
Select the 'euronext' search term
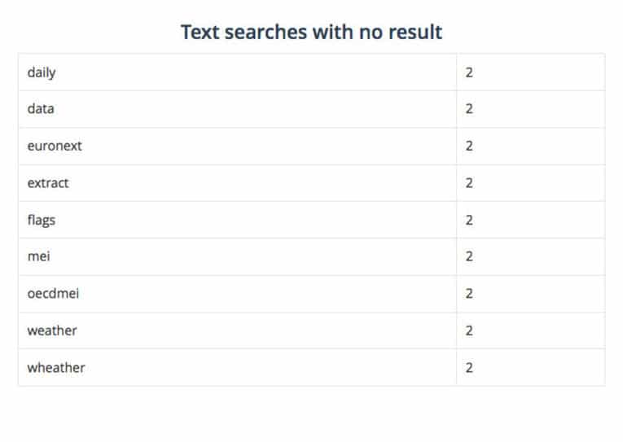[55, 147]
